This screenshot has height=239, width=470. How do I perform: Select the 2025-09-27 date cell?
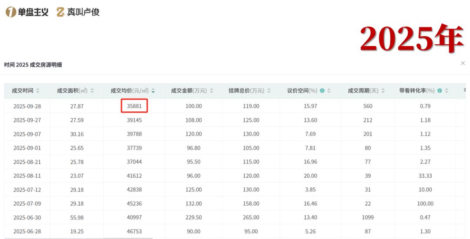click(27, 120)
